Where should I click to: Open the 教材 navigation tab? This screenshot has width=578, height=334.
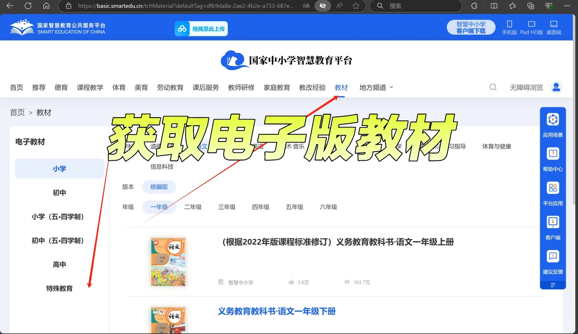(x=341, y=88)
